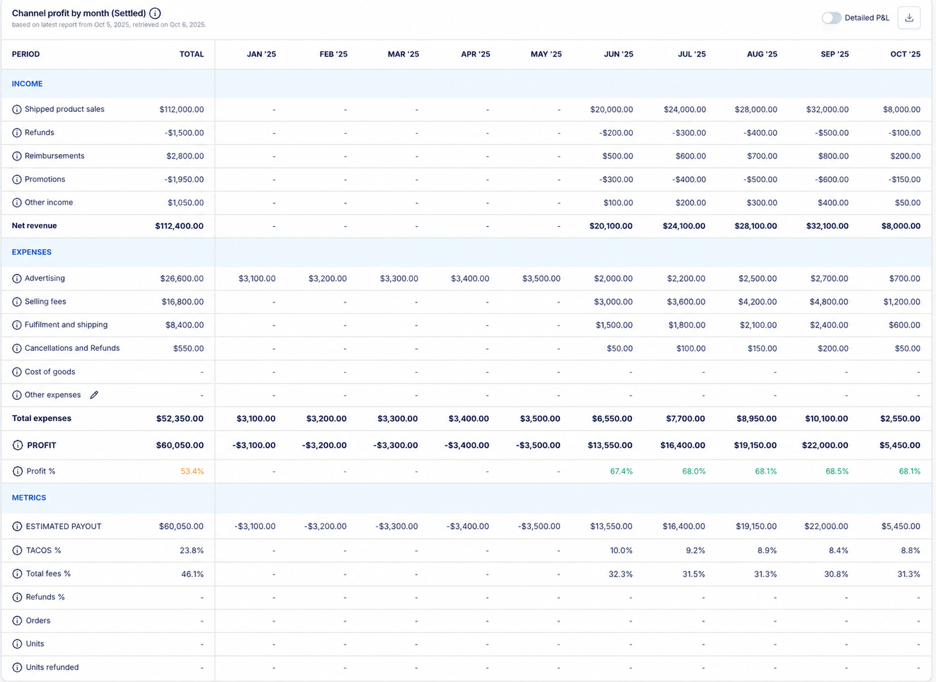Click the Selling fees total $16,800.00
936x682 pixels.
(183, 302)
